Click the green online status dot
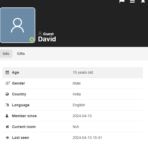The image size is (148, 145). [32, 39]
